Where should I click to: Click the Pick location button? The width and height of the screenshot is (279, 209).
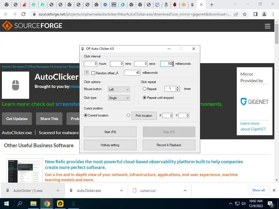click(144, 115)
